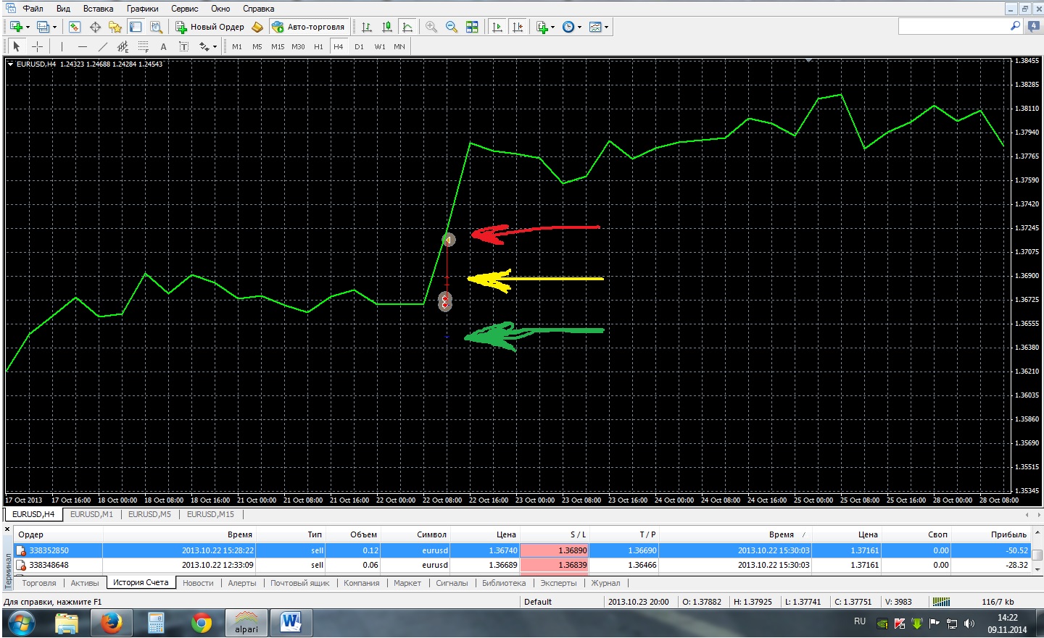Viewport: 1044px width, 638px height.
Task: Select the cursor pointer tool
Action: (17, 46)
